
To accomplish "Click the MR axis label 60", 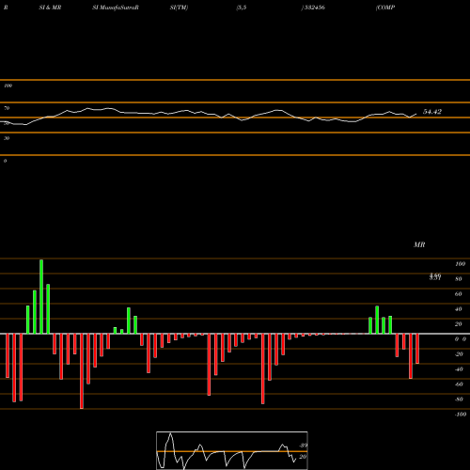I will click(x=459, y=294).
